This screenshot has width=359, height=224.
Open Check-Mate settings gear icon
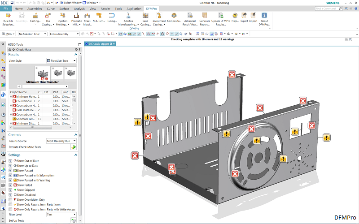[x=76, y=49]
